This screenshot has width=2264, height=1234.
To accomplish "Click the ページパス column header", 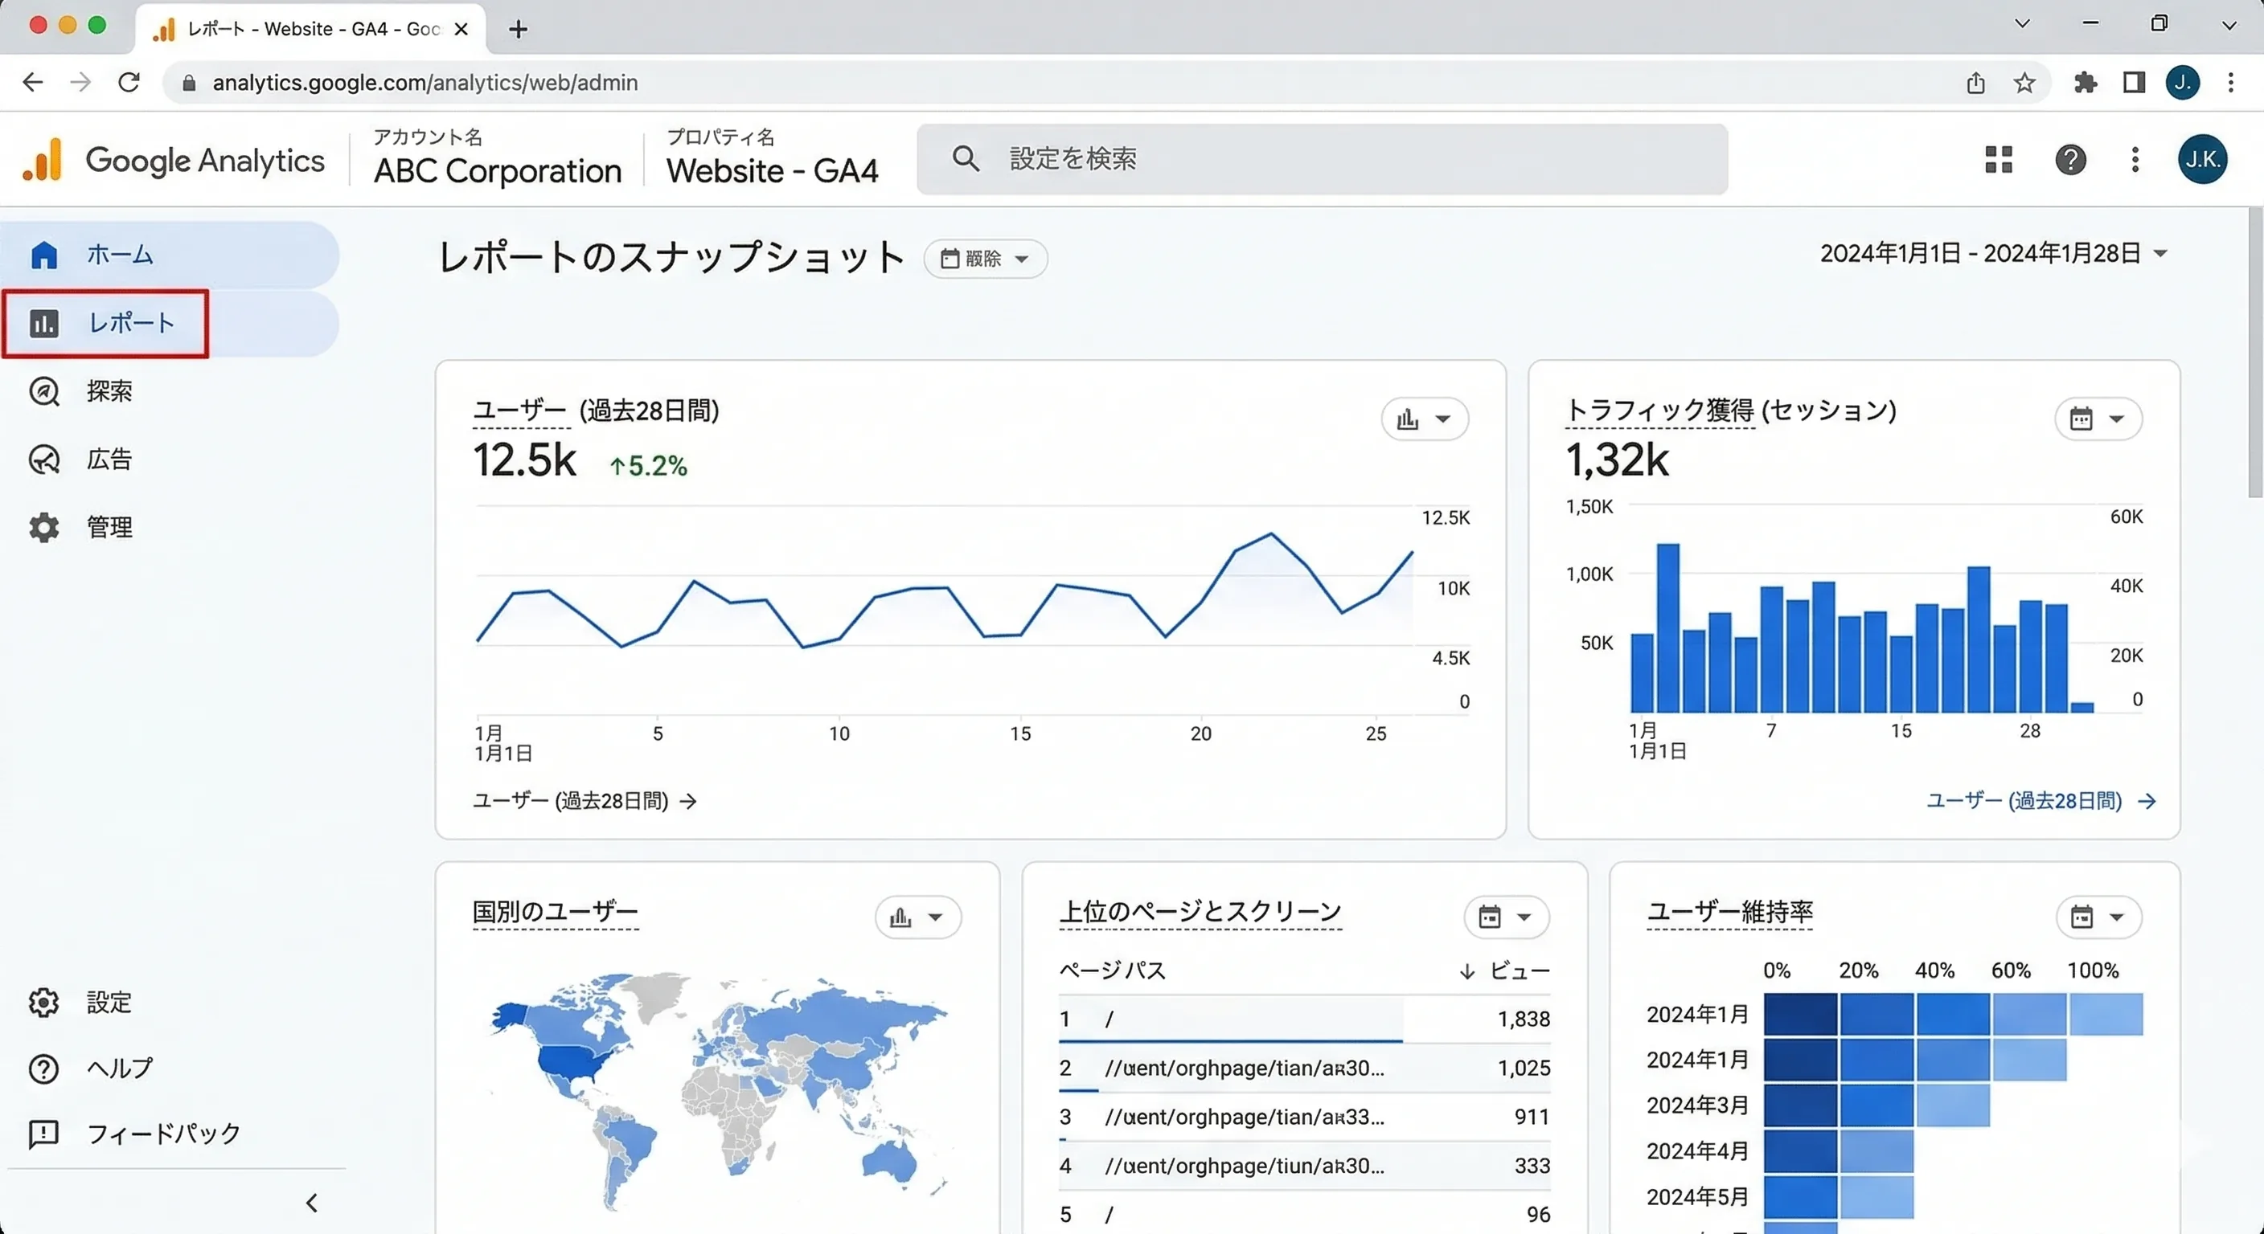I will (1113, 971).
